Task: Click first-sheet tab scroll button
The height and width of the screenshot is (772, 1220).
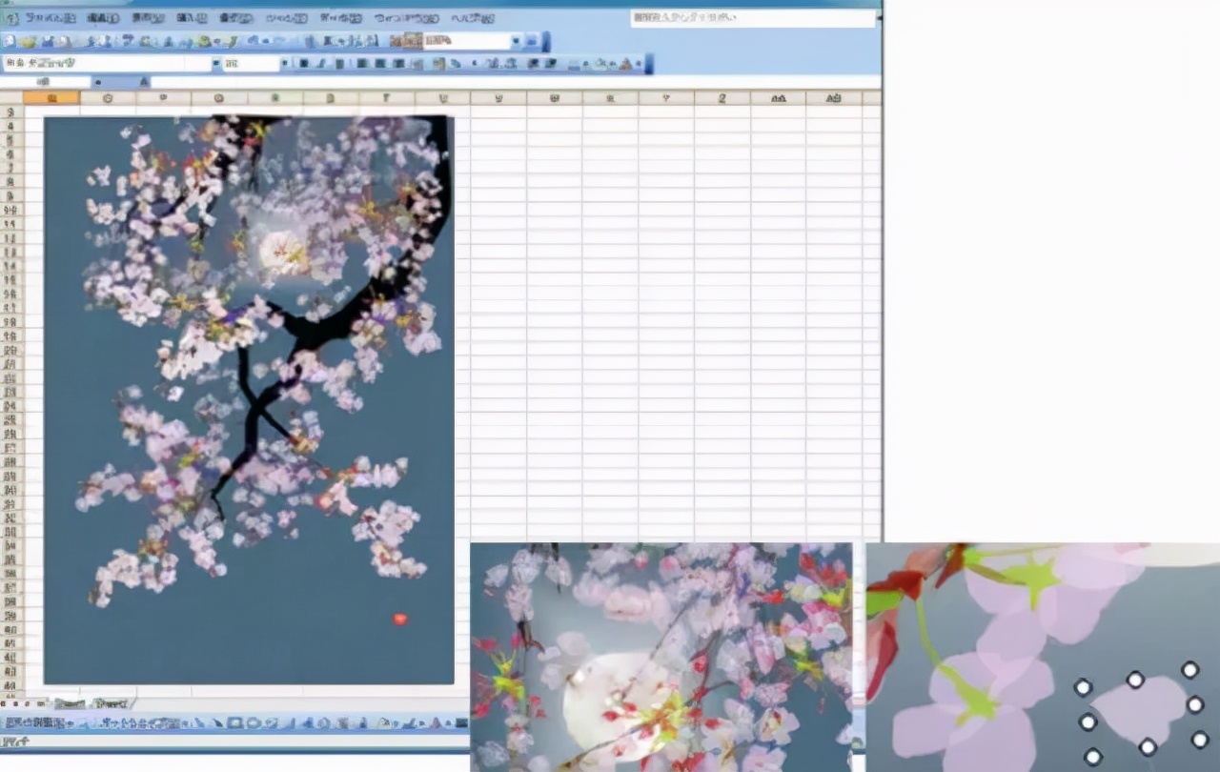Action: pyautogui.click(x=3, y=703)
